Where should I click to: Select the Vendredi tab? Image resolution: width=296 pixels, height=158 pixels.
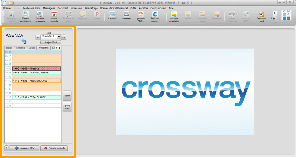click(44, 48)
